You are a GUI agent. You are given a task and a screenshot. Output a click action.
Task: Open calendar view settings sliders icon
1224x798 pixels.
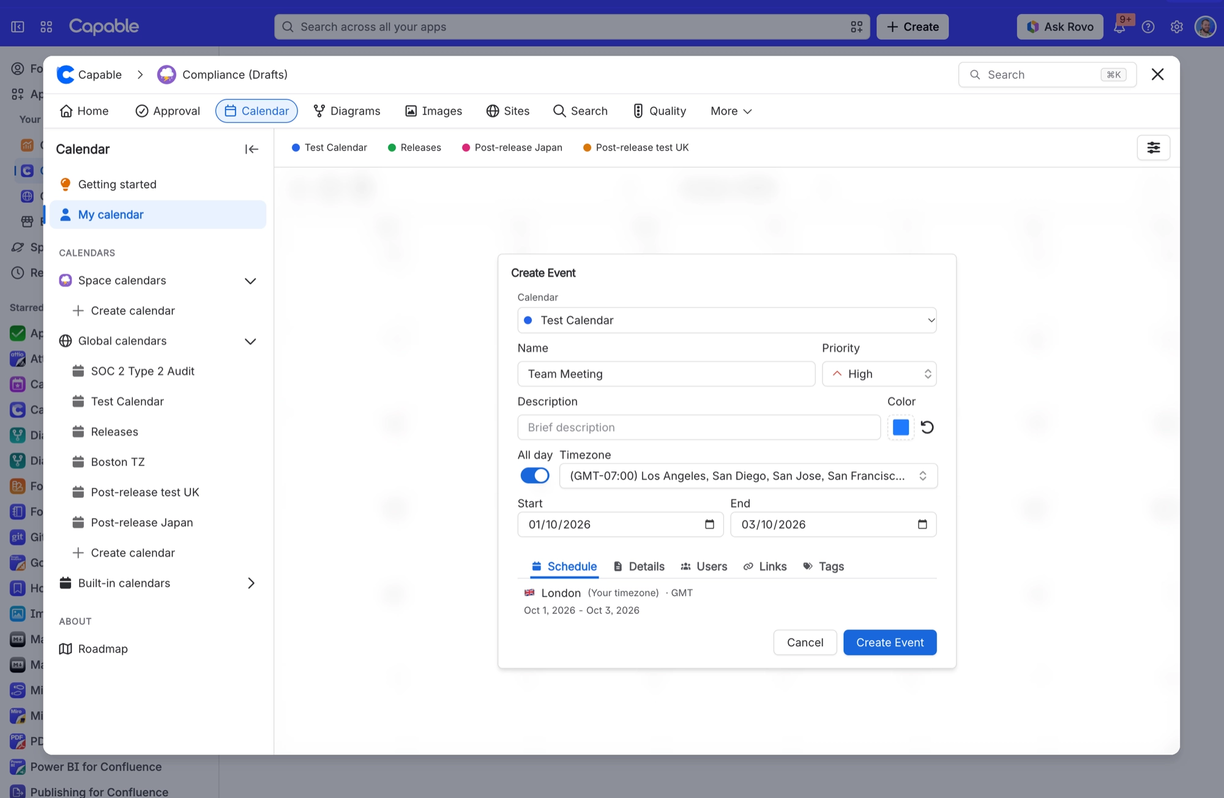(1153, 147)
